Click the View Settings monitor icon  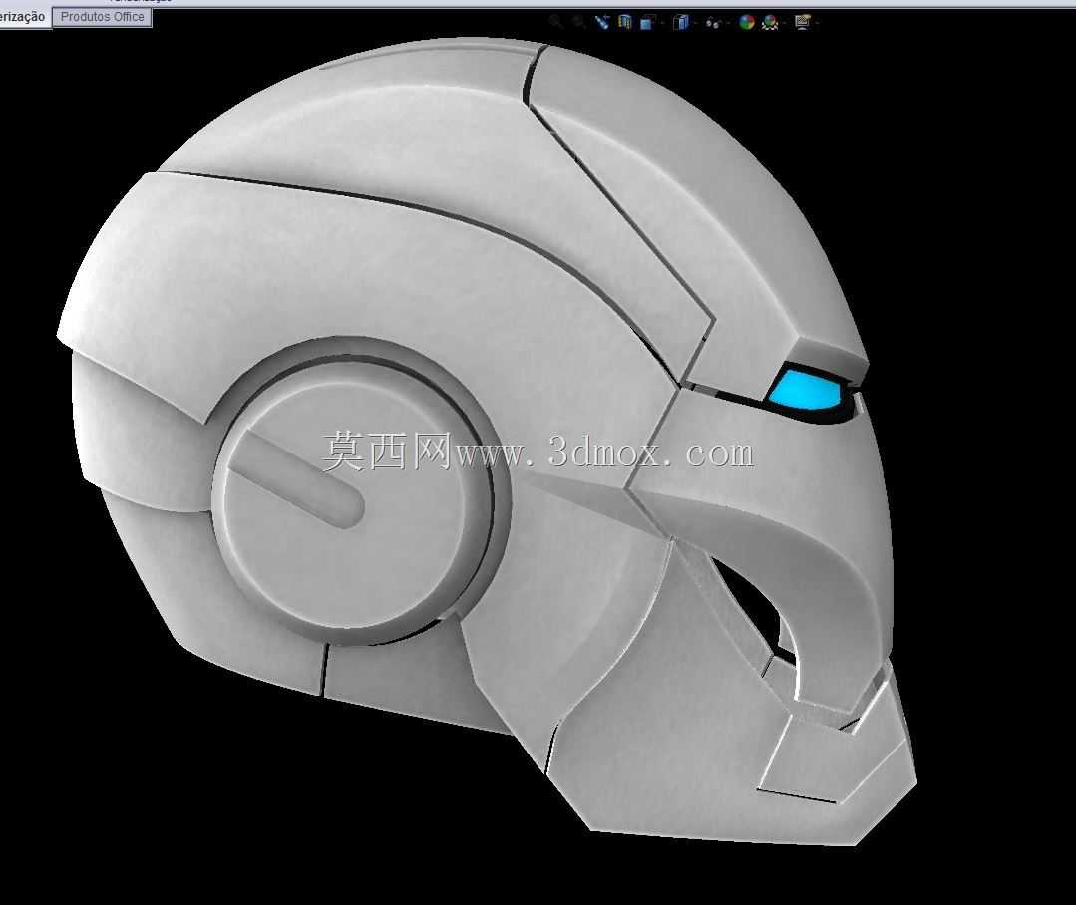[802, 22]
